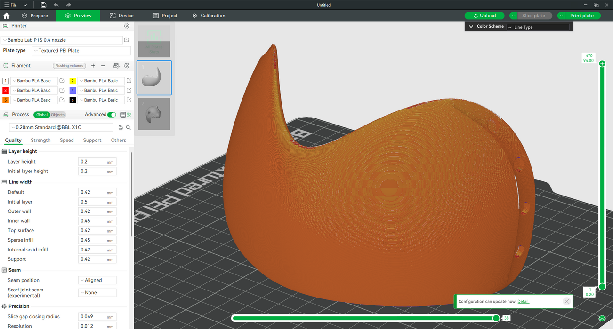
Task: Remove a filament with the minus icon
Action: pos(103,66)
